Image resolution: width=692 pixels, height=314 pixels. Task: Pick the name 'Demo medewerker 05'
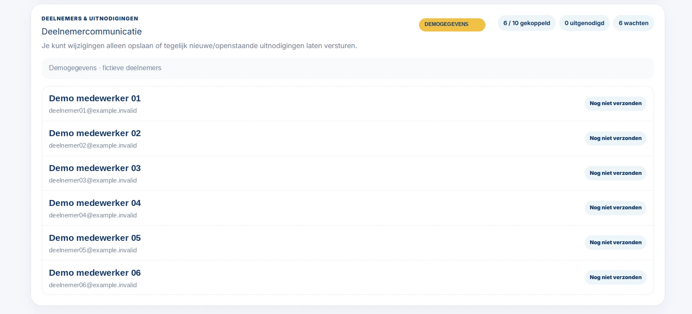click(95, 238)
